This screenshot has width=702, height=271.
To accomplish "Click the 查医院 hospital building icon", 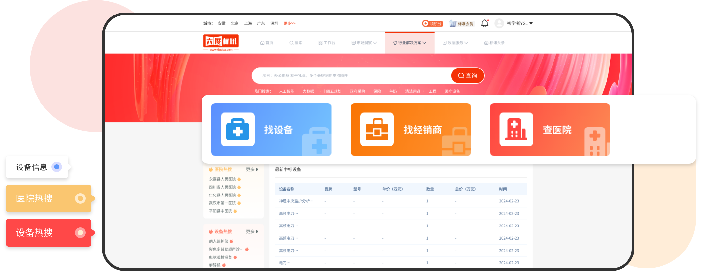I will (x=516, y=130).
